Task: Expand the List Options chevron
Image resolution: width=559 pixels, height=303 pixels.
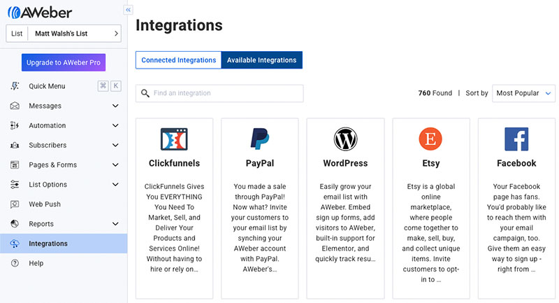Action: [115, 184]
